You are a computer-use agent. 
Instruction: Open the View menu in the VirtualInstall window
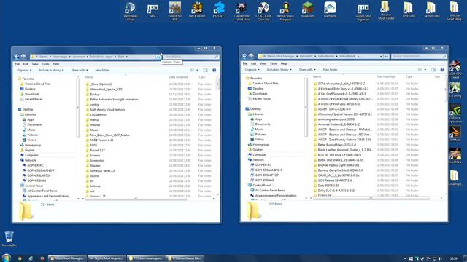263,63
